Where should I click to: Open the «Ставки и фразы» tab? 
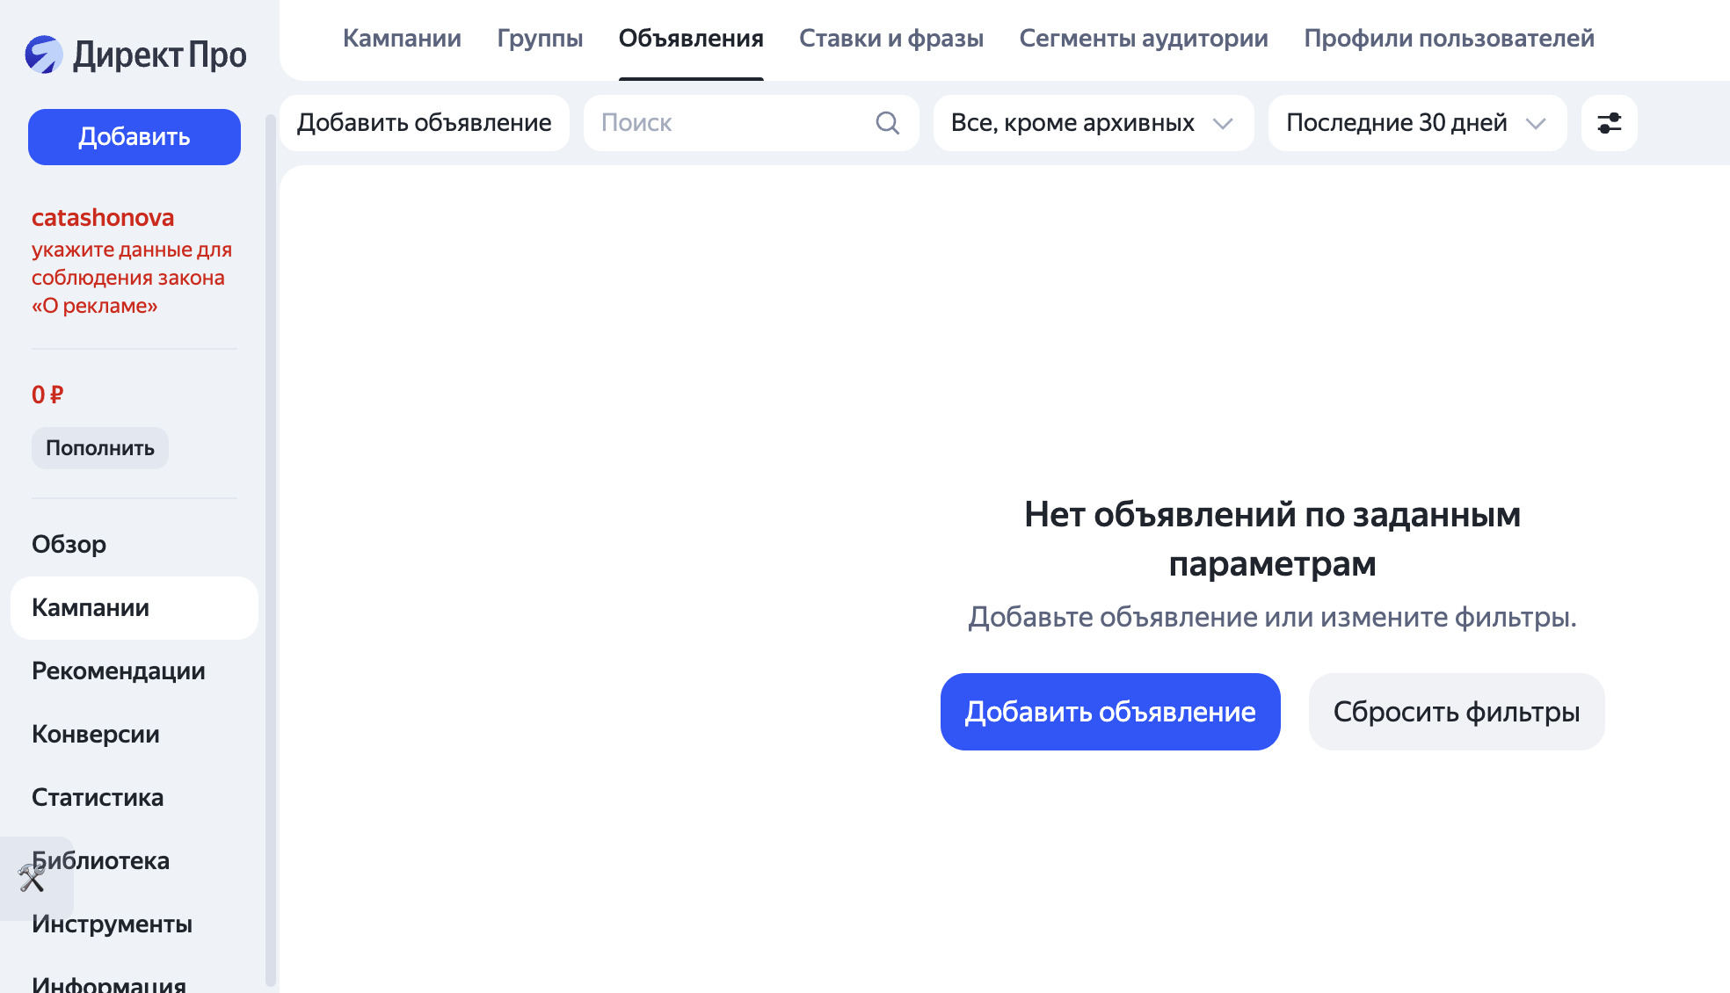pos(890,39)
